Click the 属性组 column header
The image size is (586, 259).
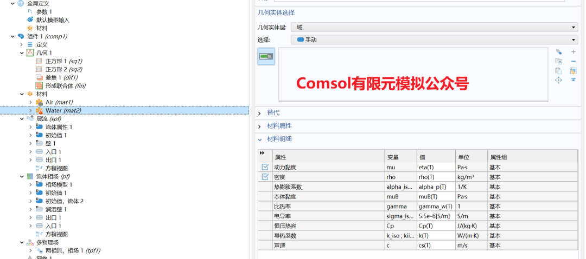[533, 157]
